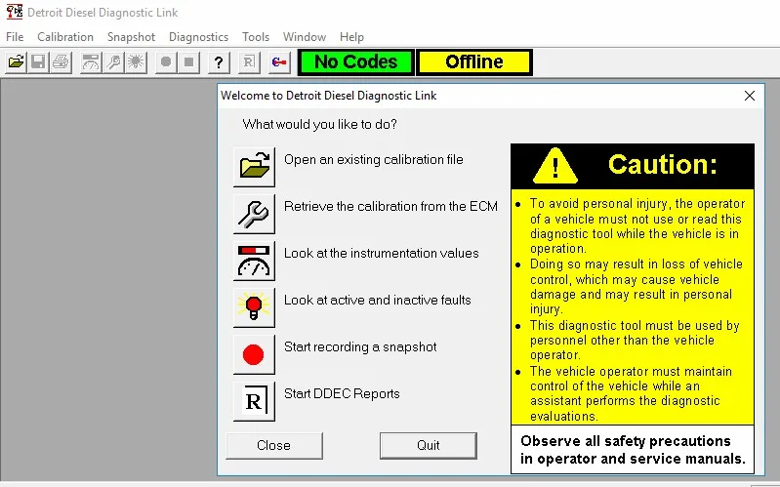The height and width of the screenshot is (487, 780).
Task: Click the Close button in the welcome dialog
Action: coord(274,445)
